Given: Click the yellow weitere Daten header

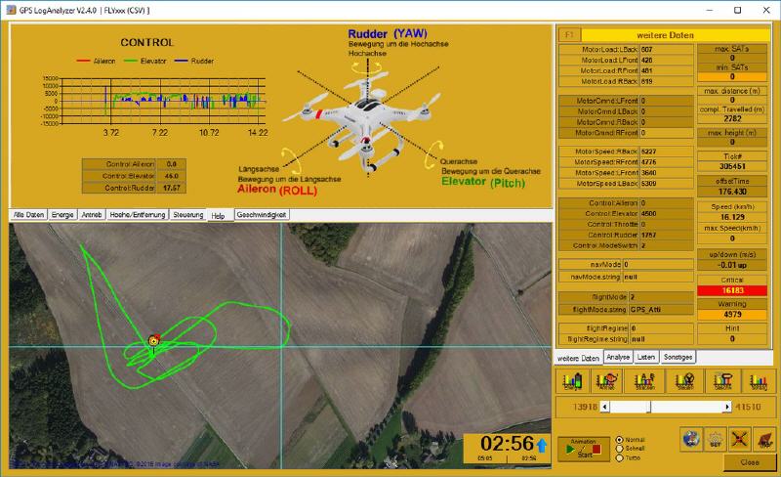Looking at the screenshot, I should coord(675,35).
